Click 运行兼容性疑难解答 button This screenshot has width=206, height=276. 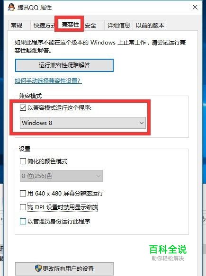coord(64,65)
